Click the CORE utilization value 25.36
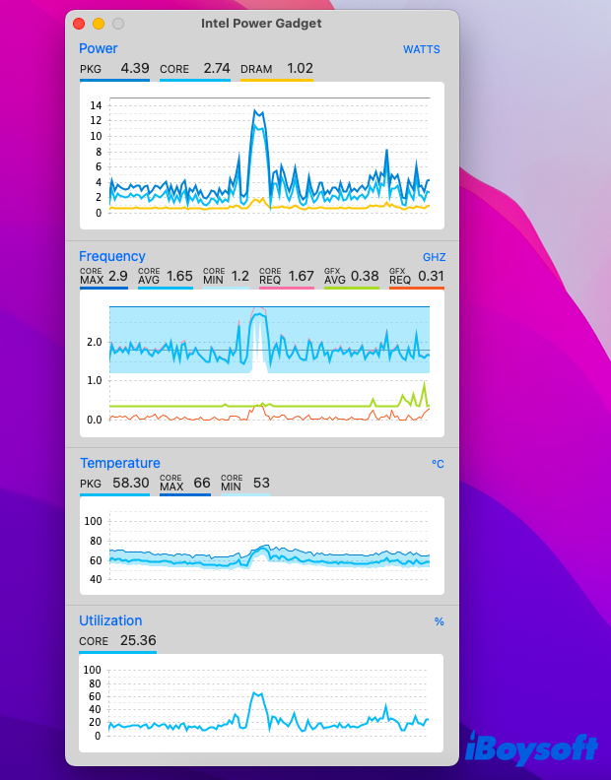 coord(138,641)
